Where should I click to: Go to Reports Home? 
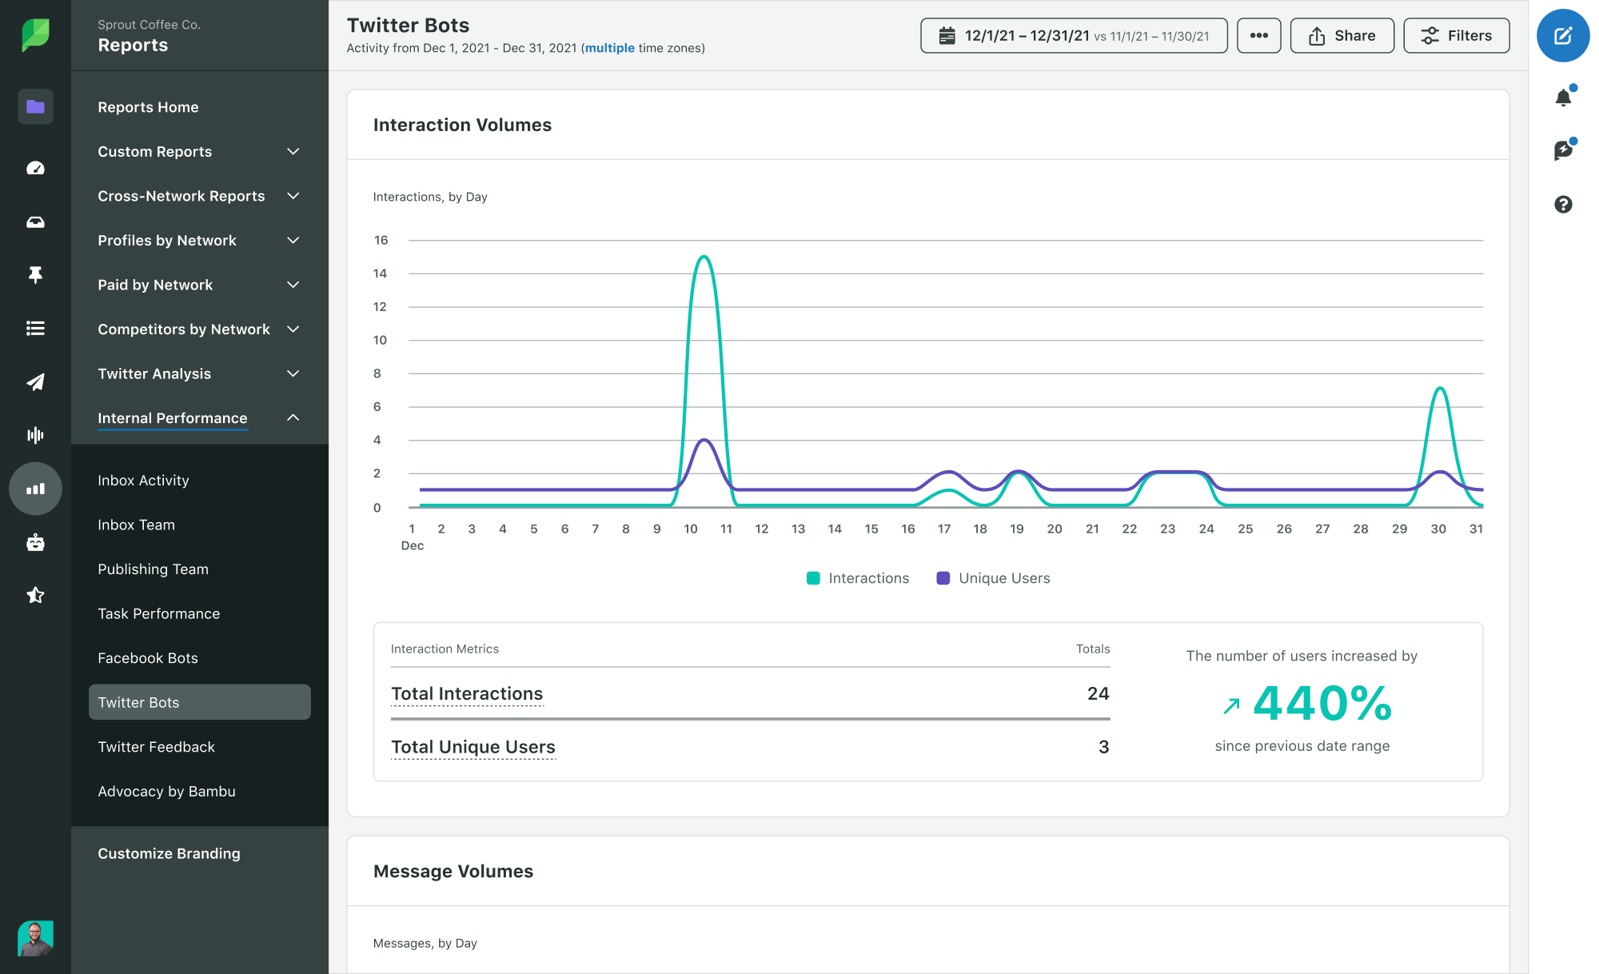[148, 107]
